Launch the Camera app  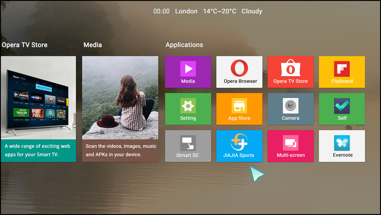[290, 109]
